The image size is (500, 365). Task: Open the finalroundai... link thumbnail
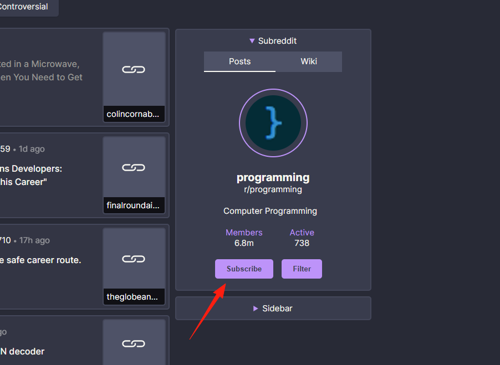pos(134,175)
